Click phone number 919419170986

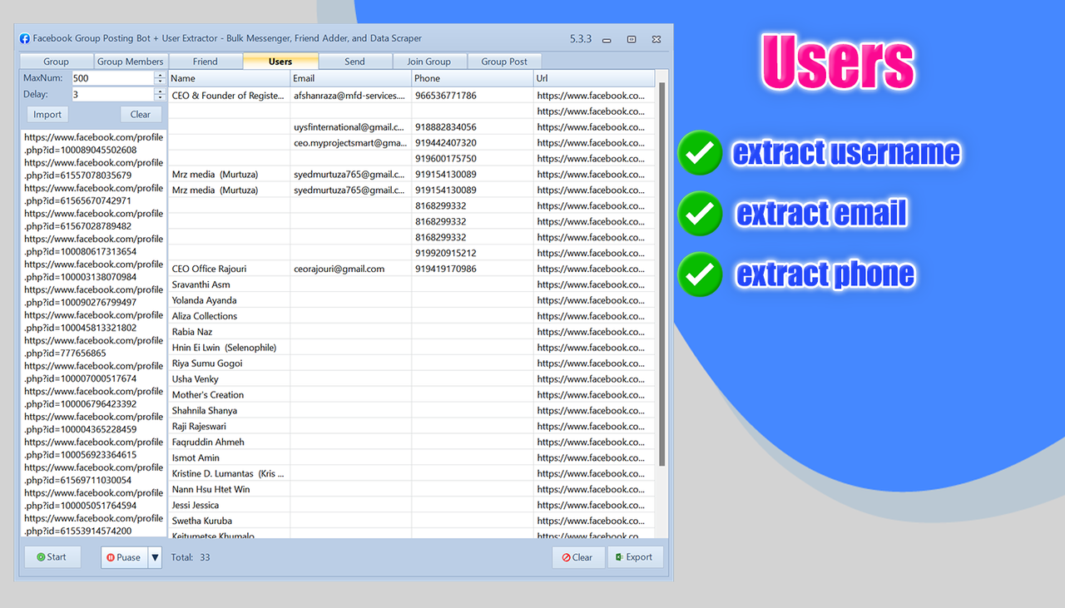446,269
